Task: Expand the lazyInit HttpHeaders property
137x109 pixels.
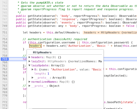Action: click(x=29, y=61)
